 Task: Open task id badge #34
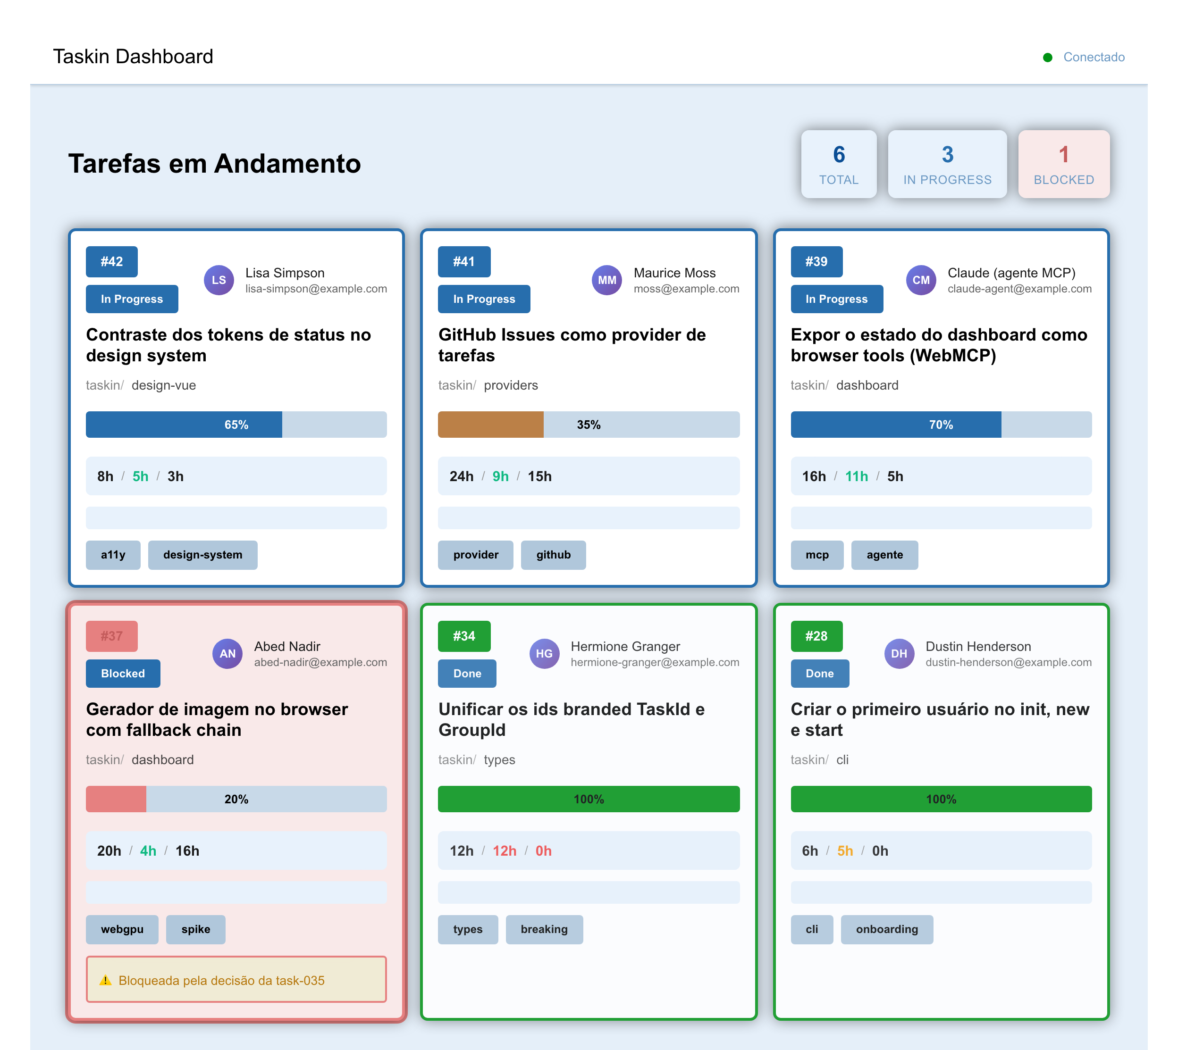click(464, 636)
